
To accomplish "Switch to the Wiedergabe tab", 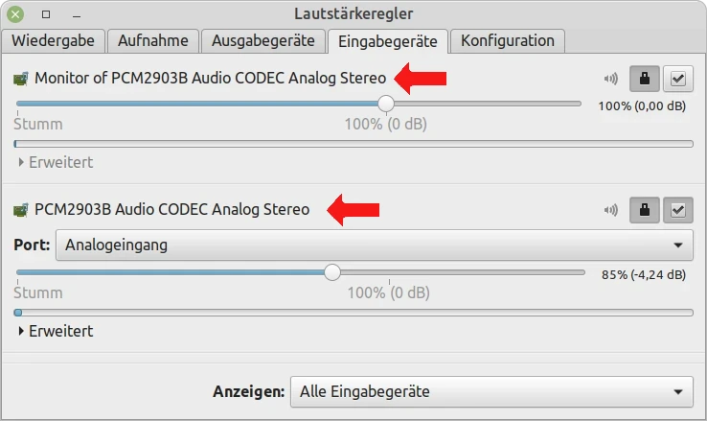I will pyautogui.click(x=53, y=41).
